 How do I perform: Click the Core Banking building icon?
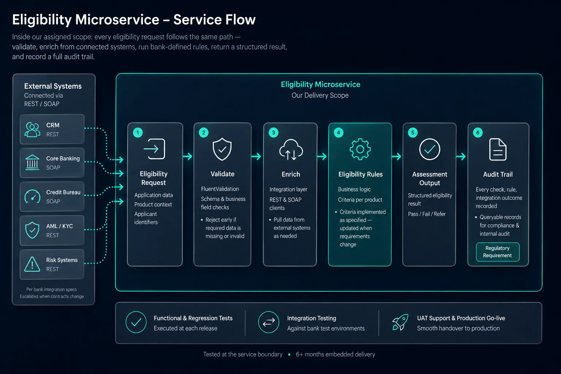[33, 163]
